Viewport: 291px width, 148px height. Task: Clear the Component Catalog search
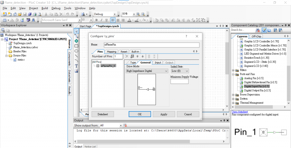(x=258, y=30)
